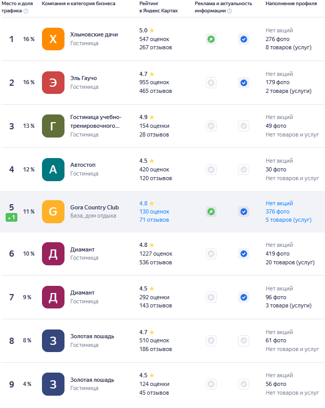This screenshot has height=408, width=325.
Task: Click blue verified checkmark in Эль Гаучо row
Action: pyautogui.click(x=244, y=83)
